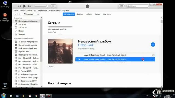The image size is (175, 98).
Task: Open the Справка menu
Action: click(x=66, y=11)
